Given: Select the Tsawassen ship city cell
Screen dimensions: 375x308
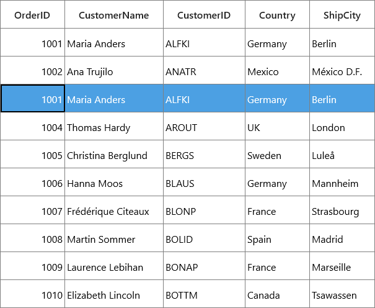Looking at the screenshot, I should point(342,294).
